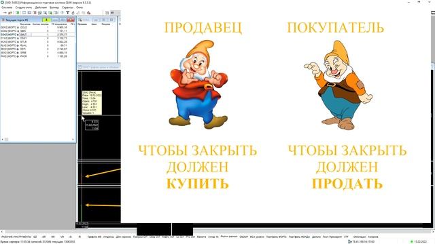The image size is (435, 244).
Task: Switch to the Портфель ФОНДА tab
Action: (299, 237)
